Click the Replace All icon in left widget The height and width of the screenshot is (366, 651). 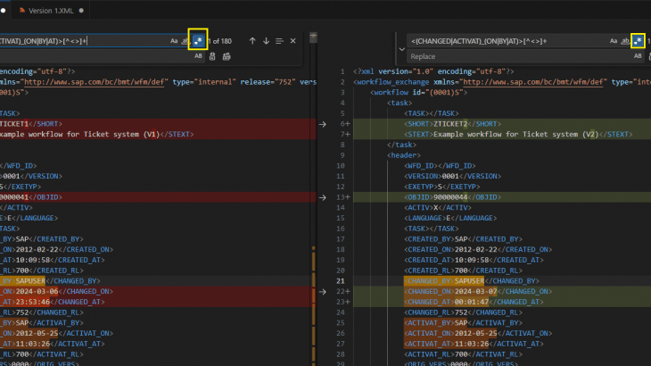227,56
